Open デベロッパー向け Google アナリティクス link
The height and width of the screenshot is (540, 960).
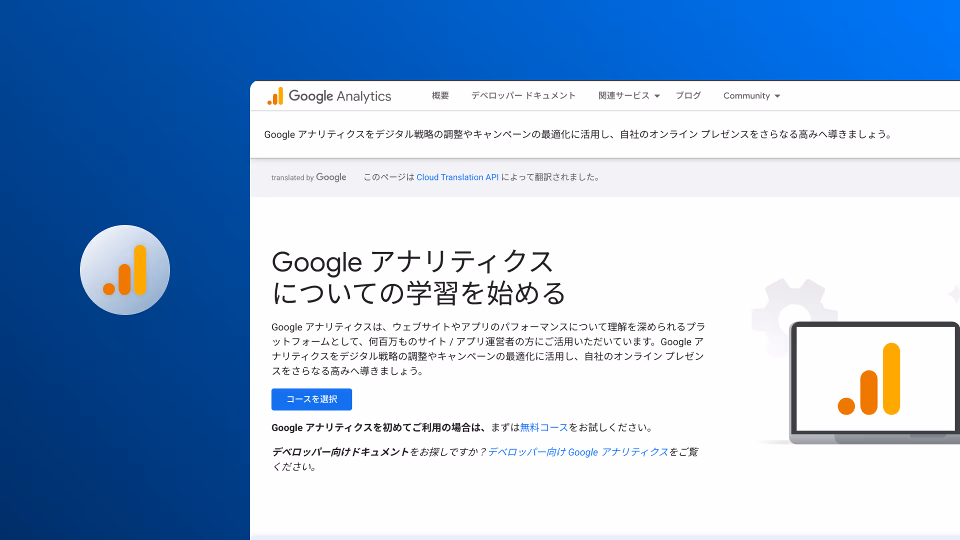click(577, 452)
